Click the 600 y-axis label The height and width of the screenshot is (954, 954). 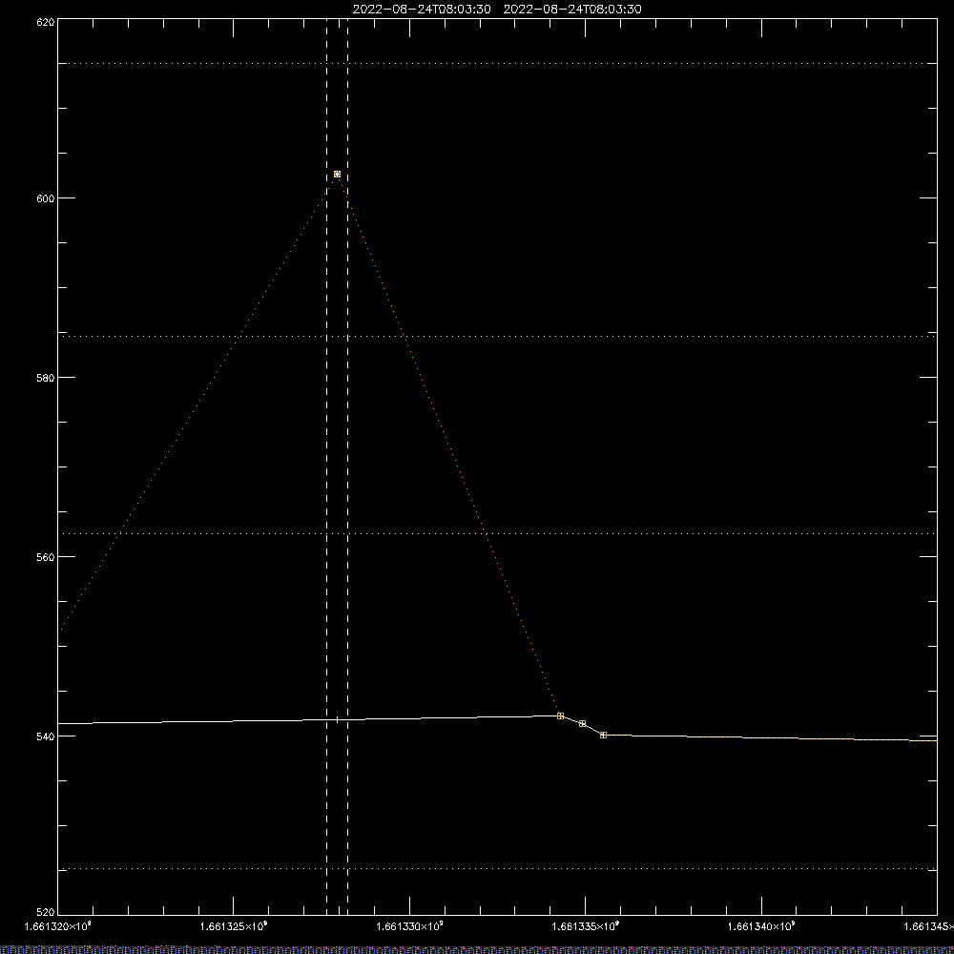(x=46, y=198)
